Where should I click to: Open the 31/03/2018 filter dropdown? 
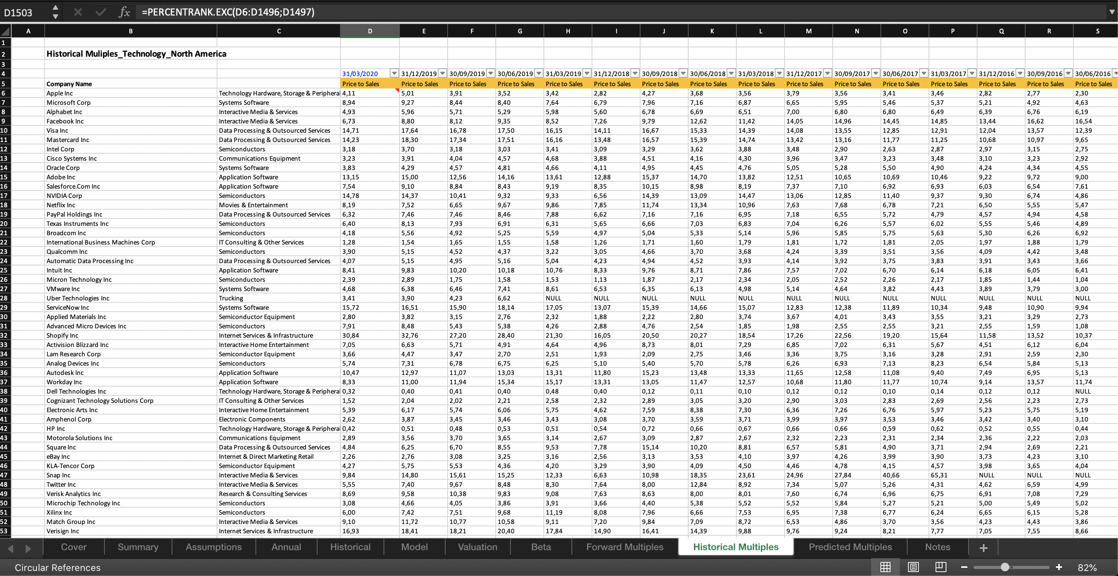tap(779, 73)
